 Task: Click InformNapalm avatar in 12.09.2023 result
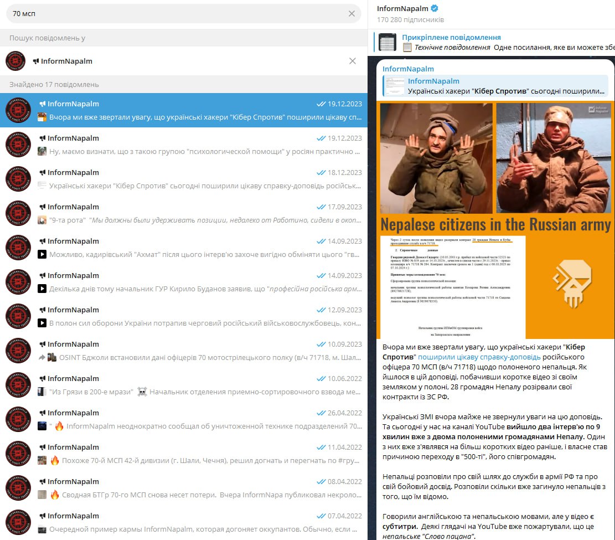point(19,316)
